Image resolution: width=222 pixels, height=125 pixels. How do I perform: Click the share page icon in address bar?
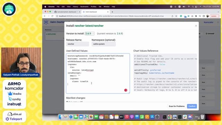[x=172, y=16]
